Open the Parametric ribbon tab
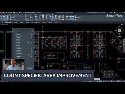 (14, 14)
